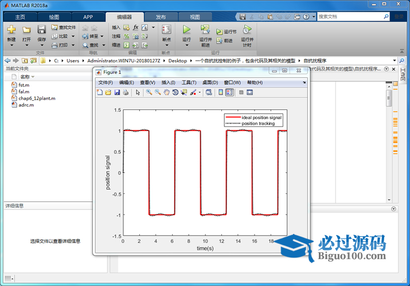The width and height of the screenshot is (410, 286).
Task: Expand the Breakpoints (断点) dropdown arrow
Action: [167, 45]
